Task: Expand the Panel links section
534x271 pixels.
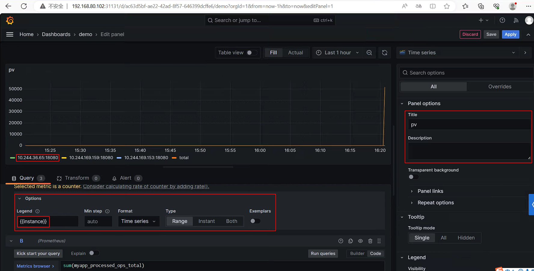Action: [x=430, y=191]
